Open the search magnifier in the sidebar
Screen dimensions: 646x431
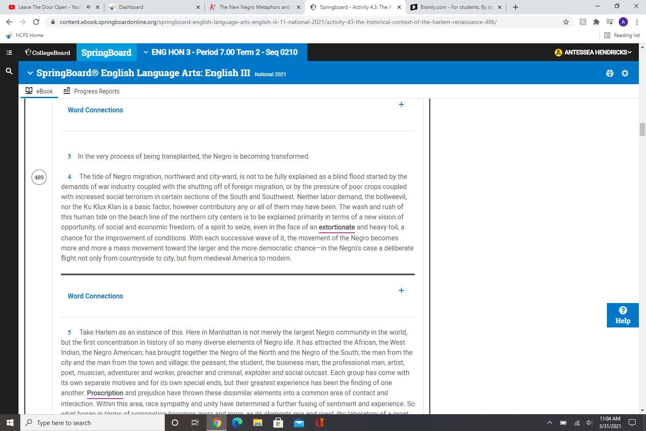point(9,71)
